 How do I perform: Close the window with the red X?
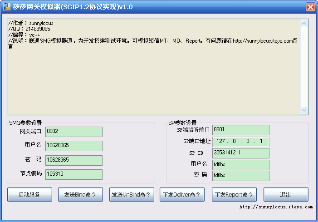(310, 7)
